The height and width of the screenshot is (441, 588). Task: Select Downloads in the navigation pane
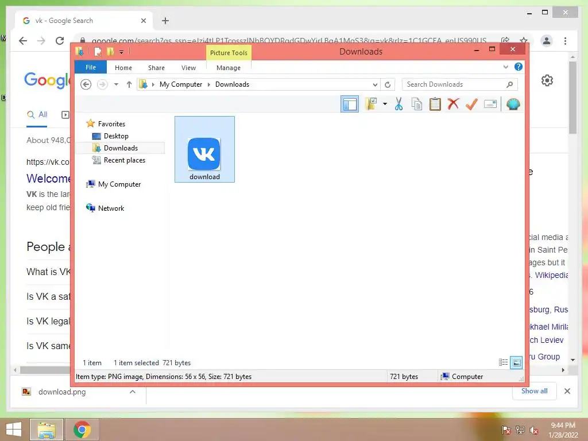121,148
